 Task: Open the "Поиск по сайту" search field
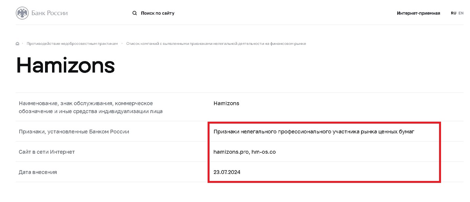point(157,13)
